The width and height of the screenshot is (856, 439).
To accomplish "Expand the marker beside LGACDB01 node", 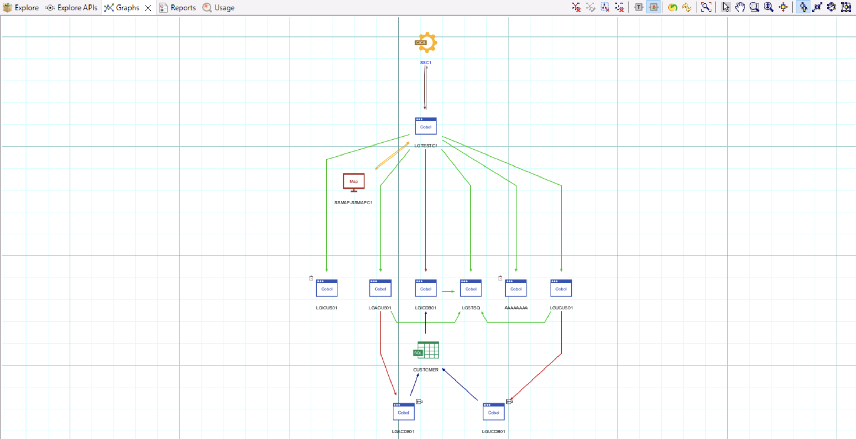I will pyautogui.click(x=419, y=401).
